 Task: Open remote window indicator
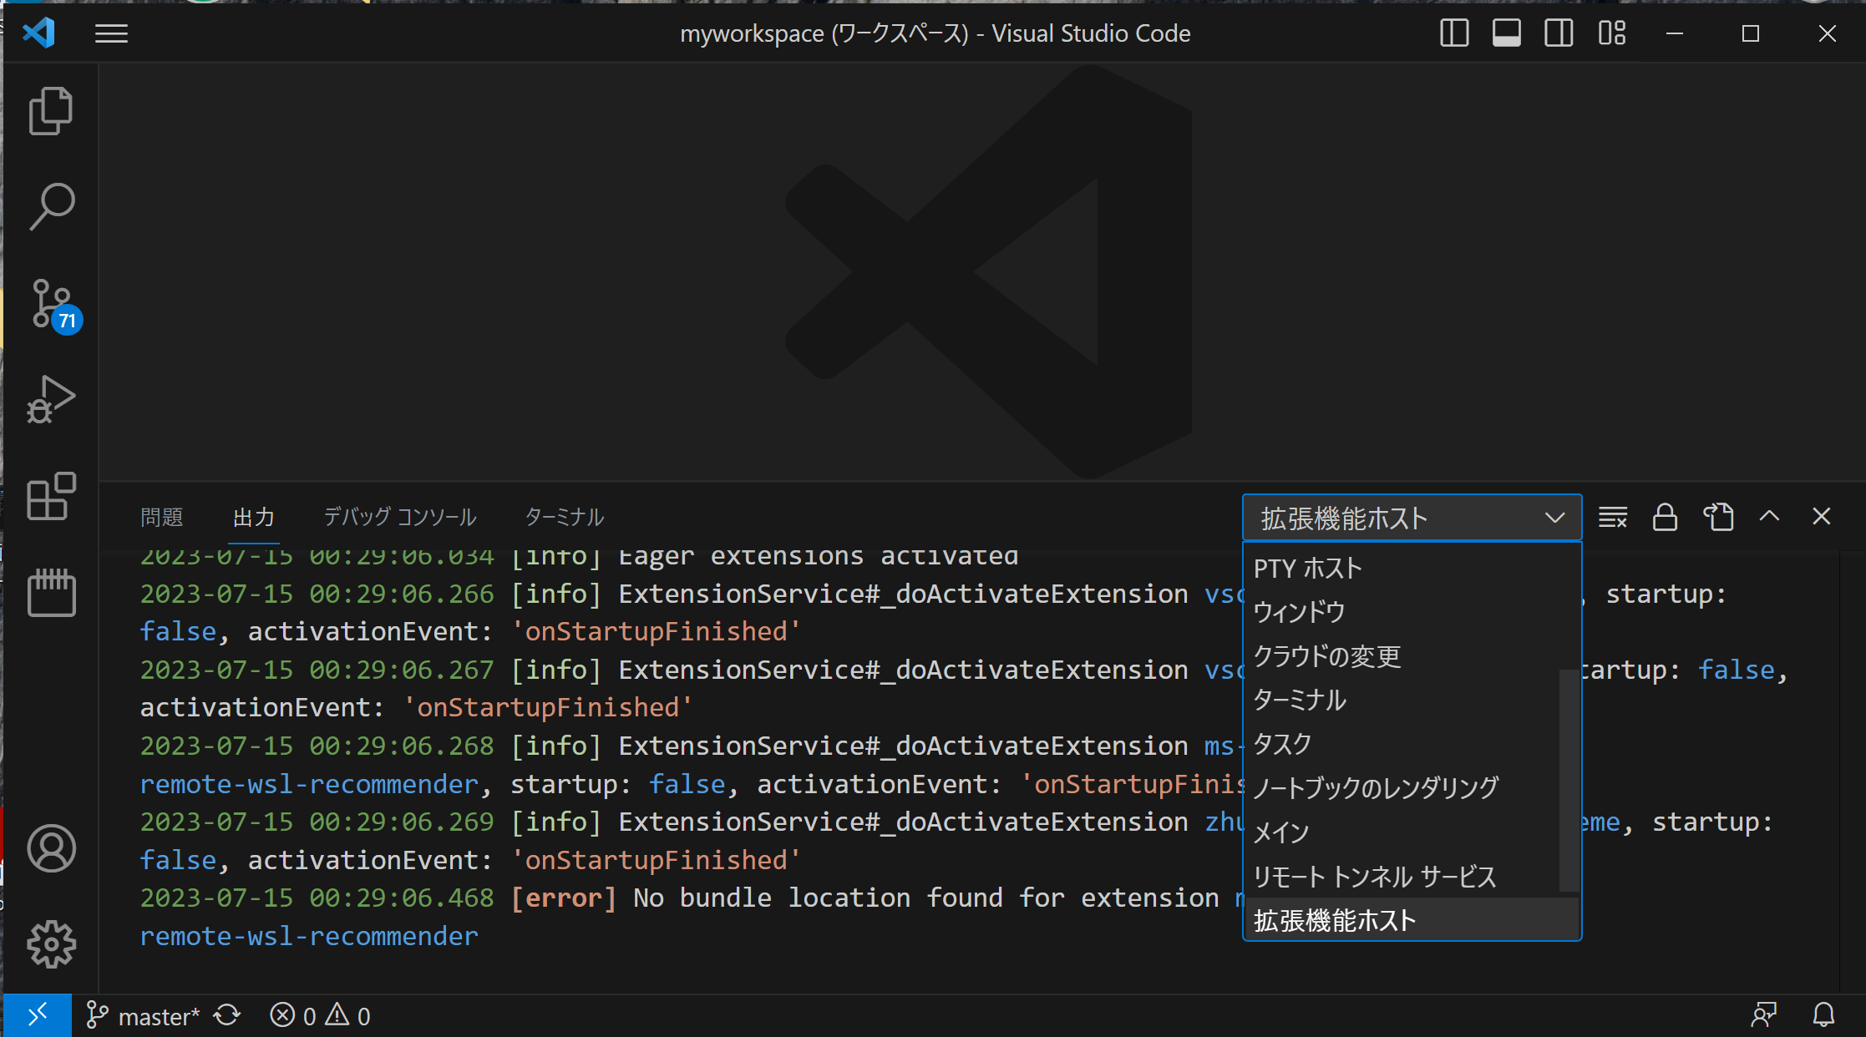[x=38, y=1015]
